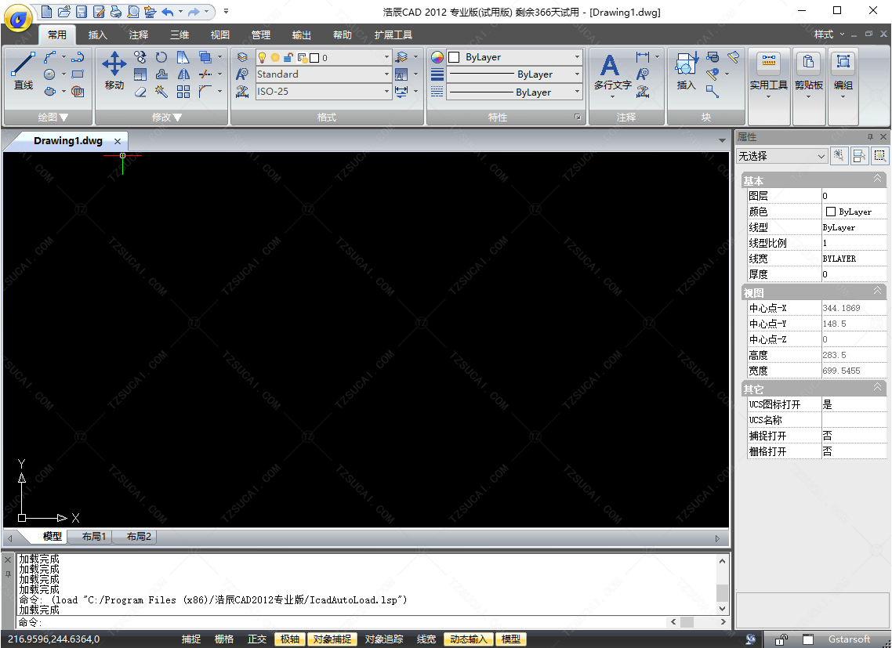892x648 pixels.
Task: Open the layer dropdown showing 0
Action: point(324,57)
